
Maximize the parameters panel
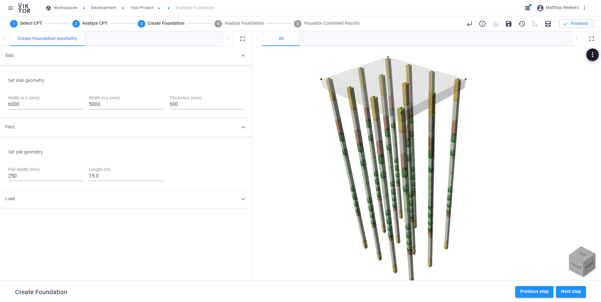pyautogui.click(x=243, y=39)
